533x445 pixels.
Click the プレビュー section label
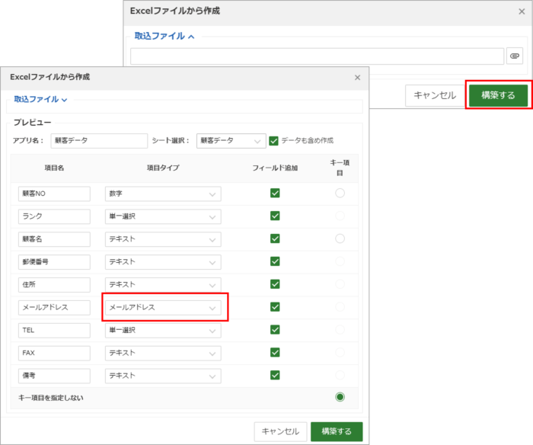pyautogui.click(x=32, y=123)
